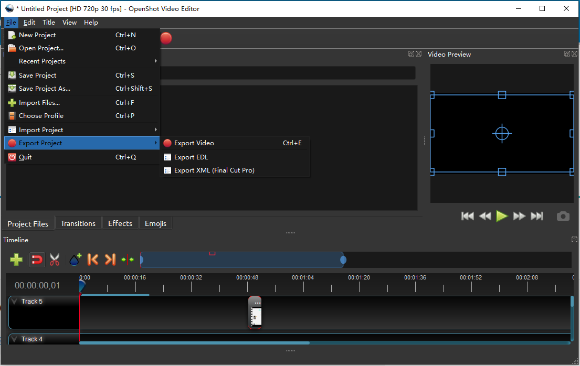Viewport: 580px width, 366px height.
Task: Play the video preview
Action: (x=502, y=216)
